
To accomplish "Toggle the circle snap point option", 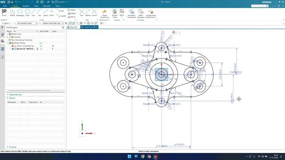I will tap(89, 23).
